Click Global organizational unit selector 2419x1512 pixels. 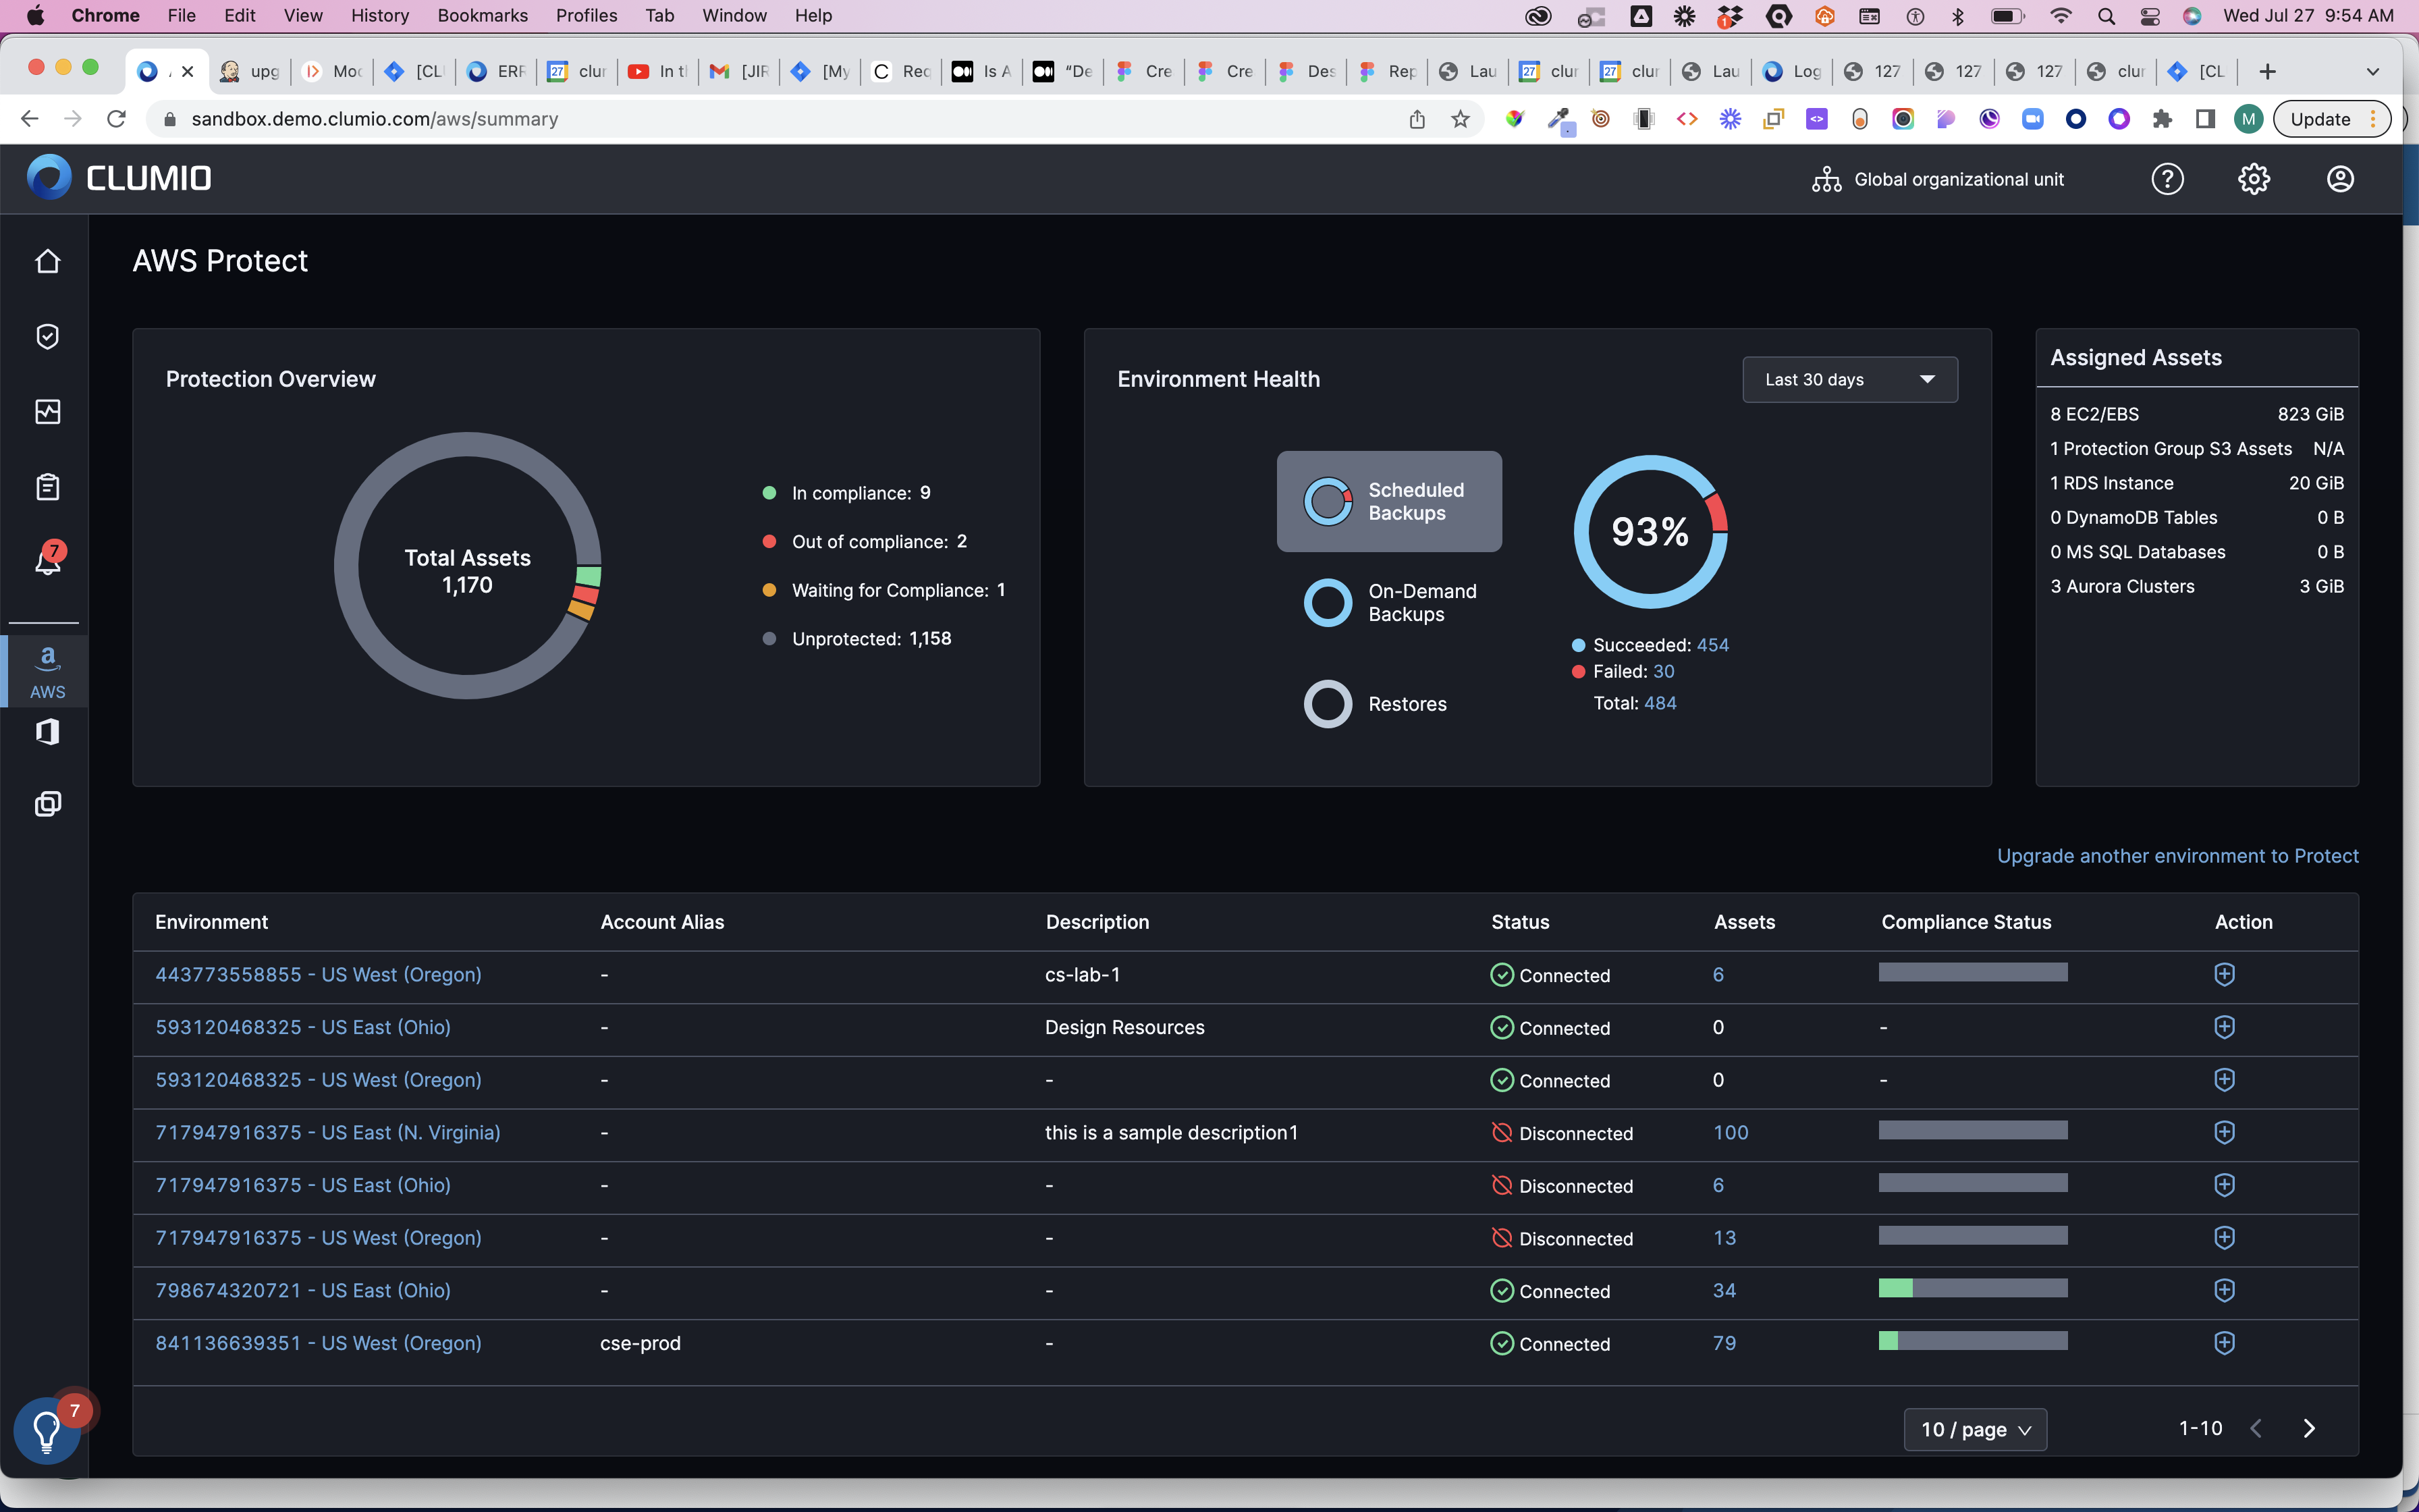(1937, 179)
